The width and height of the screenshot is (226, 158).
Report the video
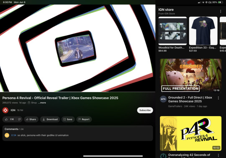click(x=84, y=119)
